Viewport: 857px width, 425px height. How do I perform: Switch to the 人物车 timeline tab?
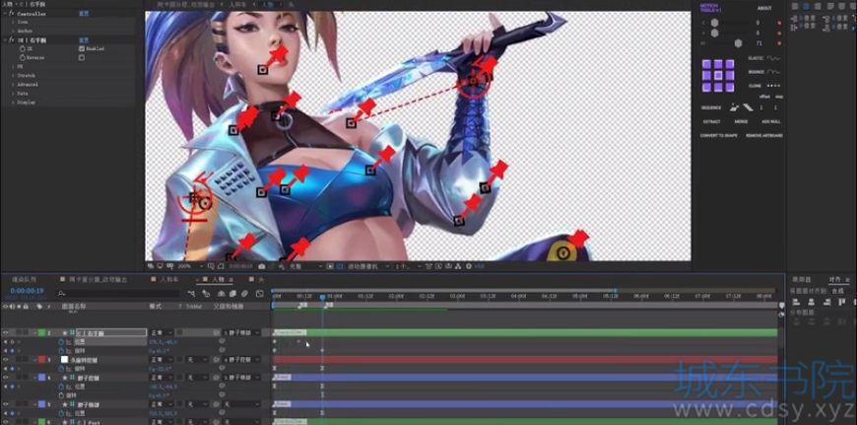[x=169, y=279]
